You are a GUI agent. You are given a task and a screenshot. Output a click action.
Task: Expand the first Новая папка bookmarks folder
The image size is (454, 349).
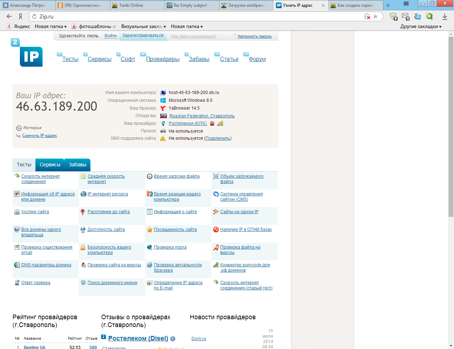pos(51,26)
